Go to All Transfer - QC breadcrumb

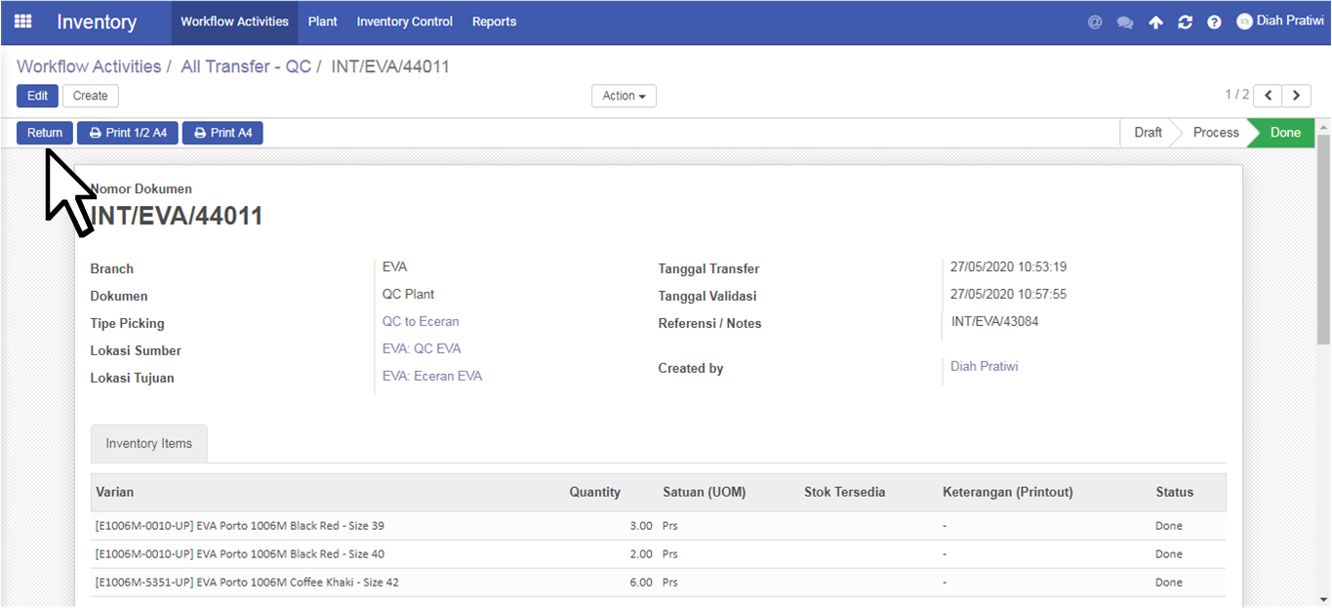click(246, 66)
